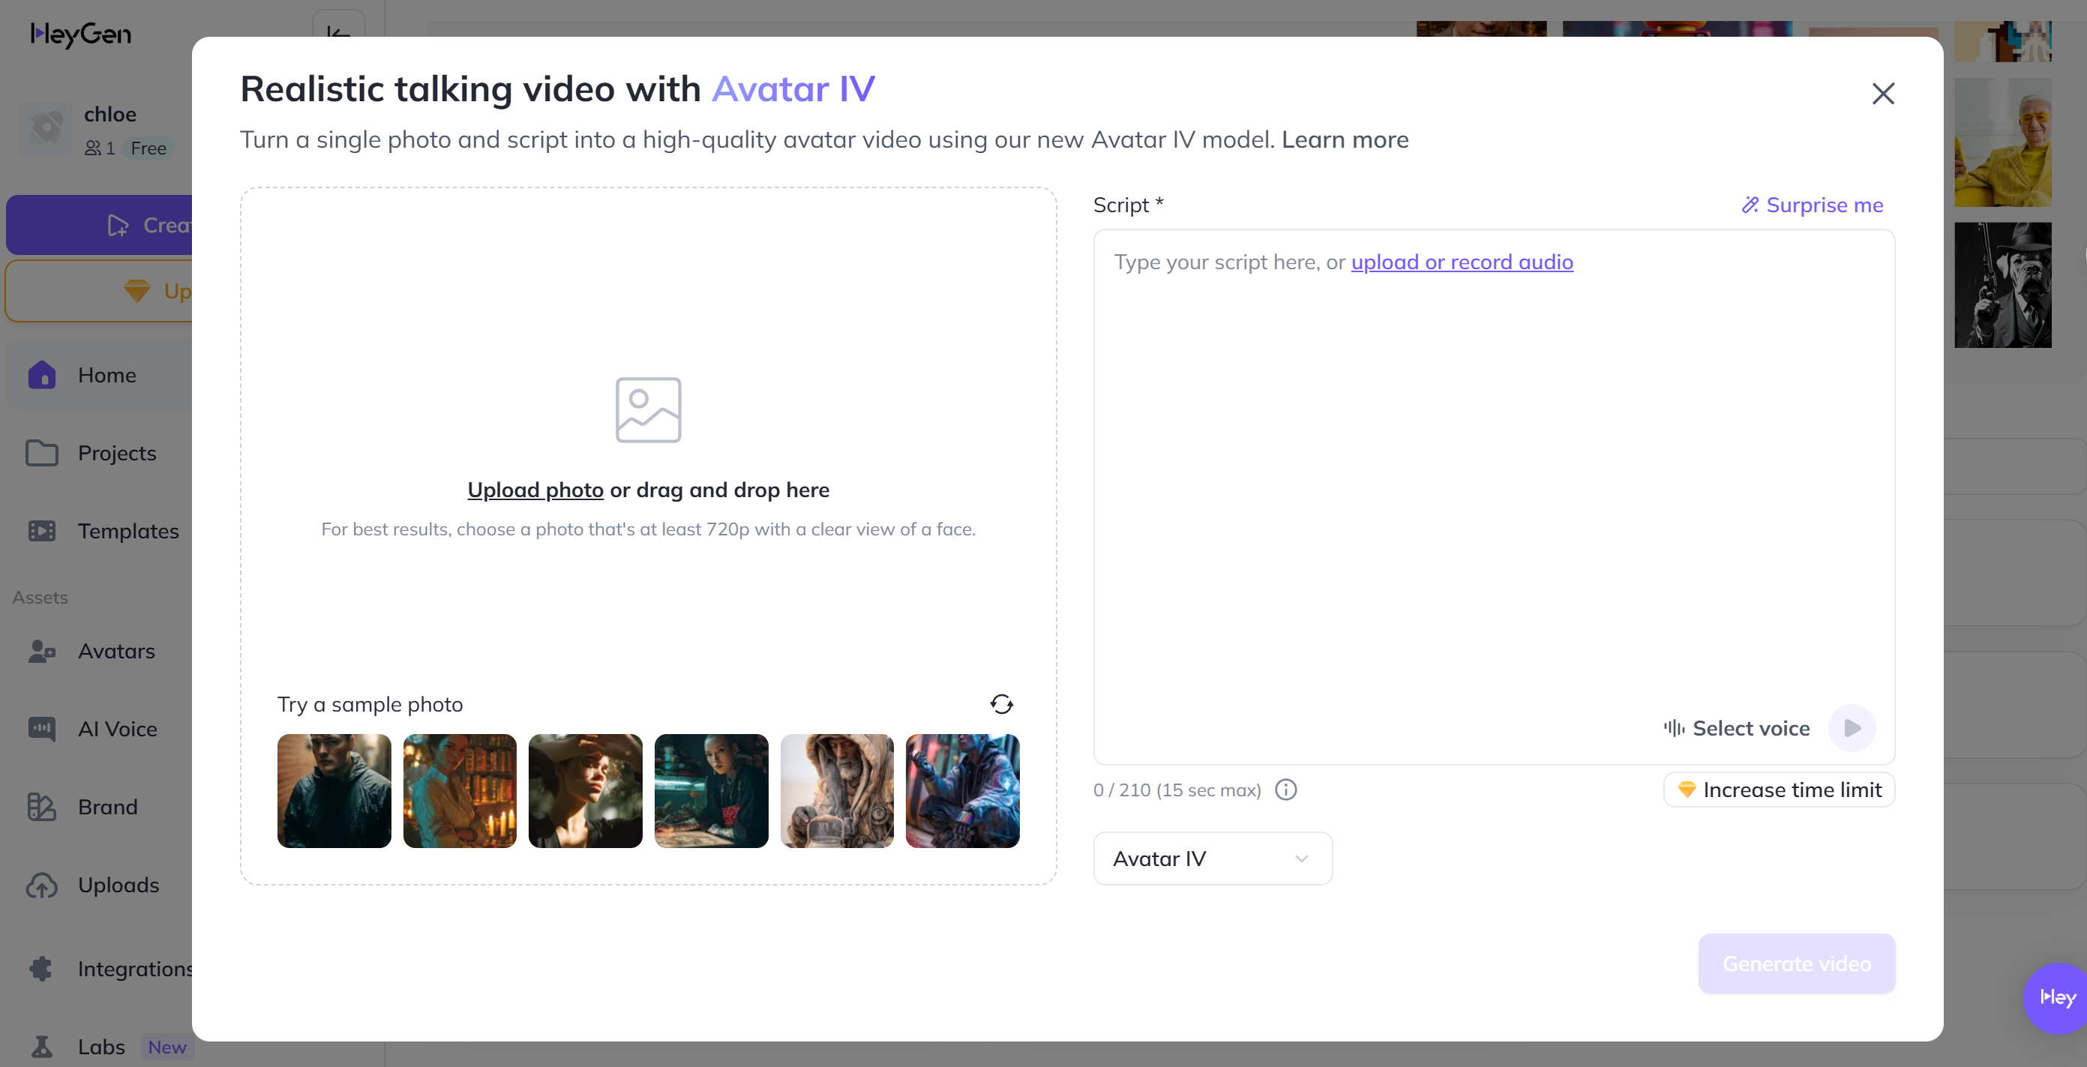Click the Generate video button
The width and height of the screenshot is (2087, 1067).
(1796, 964)
